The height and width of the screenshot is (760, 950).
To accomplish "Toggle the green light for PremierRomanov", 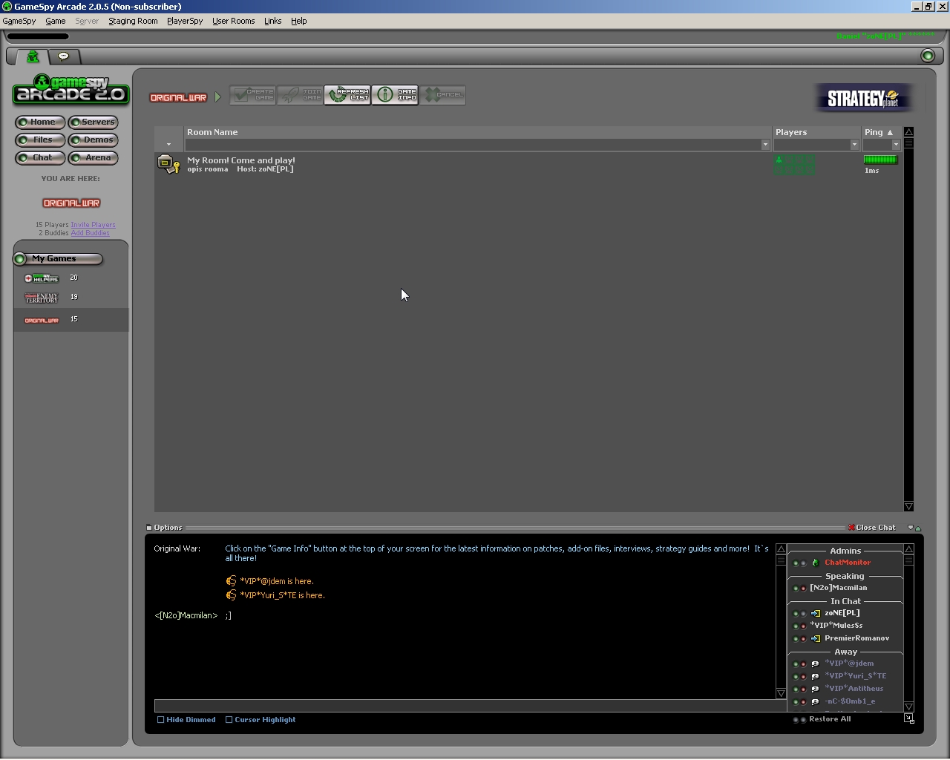I will pyautogui.click(x=796, y=639).
